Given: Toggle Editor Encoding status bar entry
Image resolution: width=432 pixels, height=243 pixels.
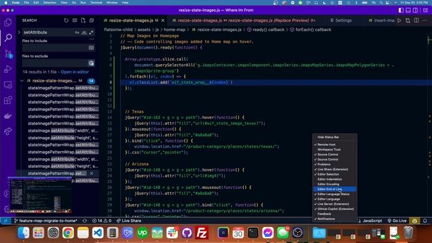Looking at the screenshot, I should [335, 184].
